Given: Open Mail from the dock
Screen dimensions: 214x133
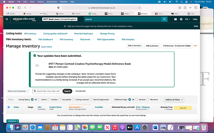Looking at the screenshot, I should click(x=40, y=127).
